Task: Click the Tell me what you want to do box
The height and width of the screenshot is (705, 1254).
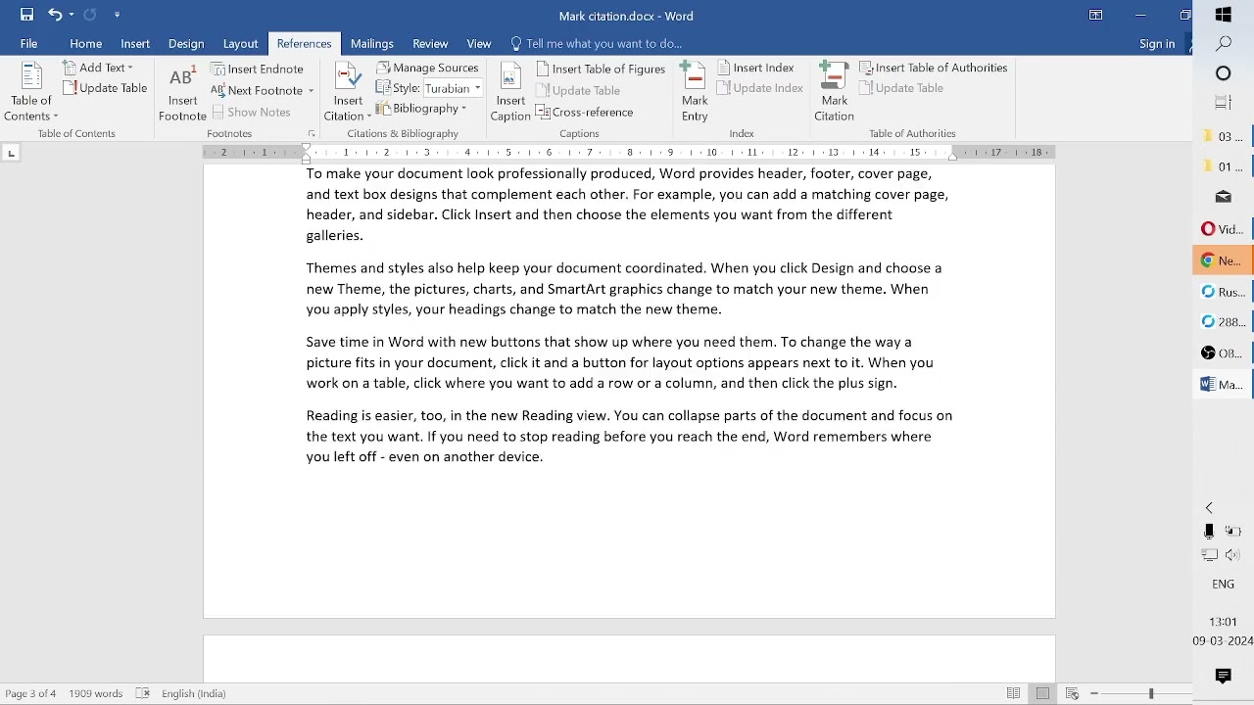Action: pos(596,44)
